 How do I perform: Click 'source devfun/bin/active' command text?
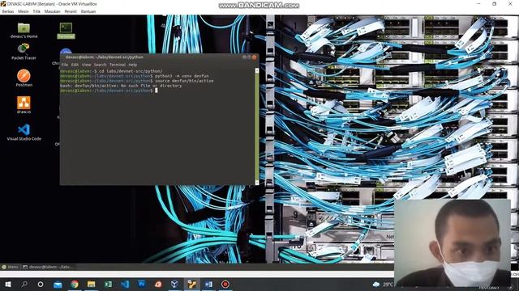[x=184, y=81]
